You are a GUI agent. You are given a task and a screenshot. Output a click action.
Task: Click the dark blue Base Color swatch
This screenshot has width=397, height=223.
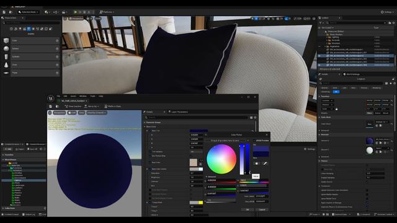198,131
